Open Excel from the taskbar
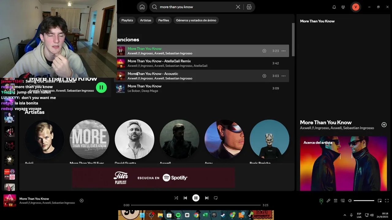The height and width of the screenshot is (220, 392). tap(205, 215)
